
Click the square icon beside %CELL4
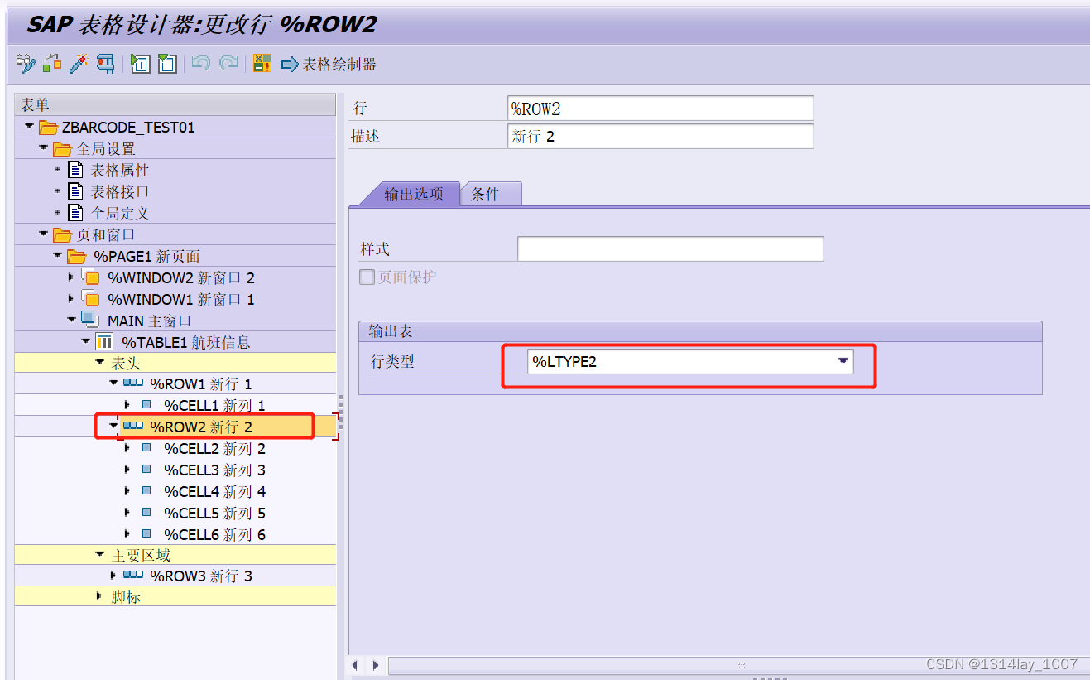(x=146, y=490)
